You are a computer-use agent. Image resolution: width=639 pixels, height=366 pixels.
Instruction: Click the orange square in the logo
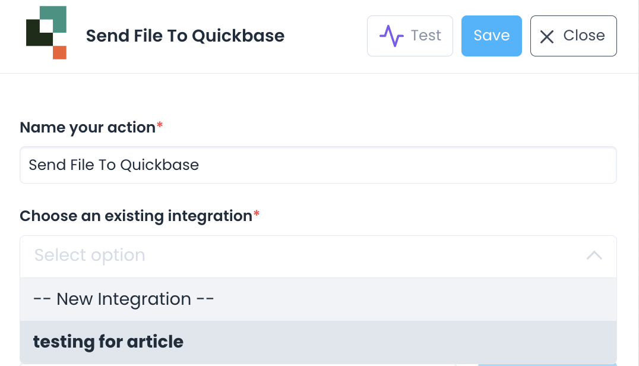pos(59,52)
